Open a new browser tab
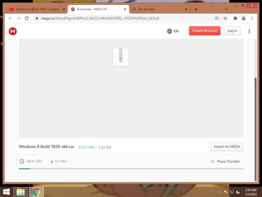 point(196,9)
